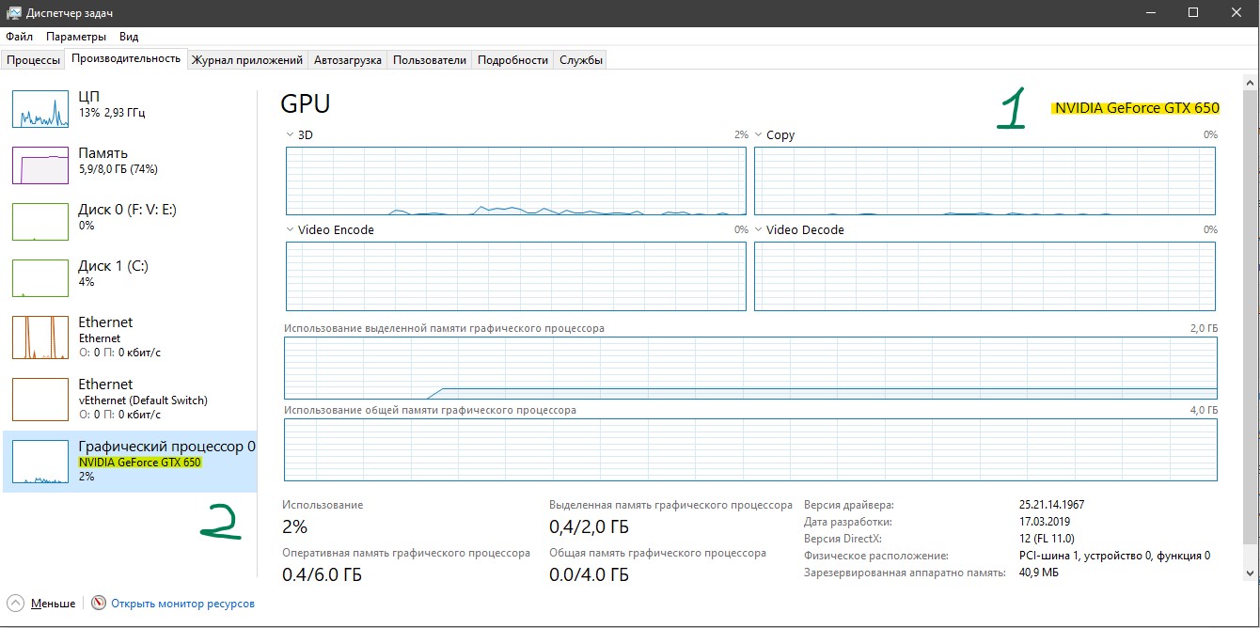Go to the Подробности tab
The height and width of the screenshot is (628, 1260).
[x=512, y=60]
